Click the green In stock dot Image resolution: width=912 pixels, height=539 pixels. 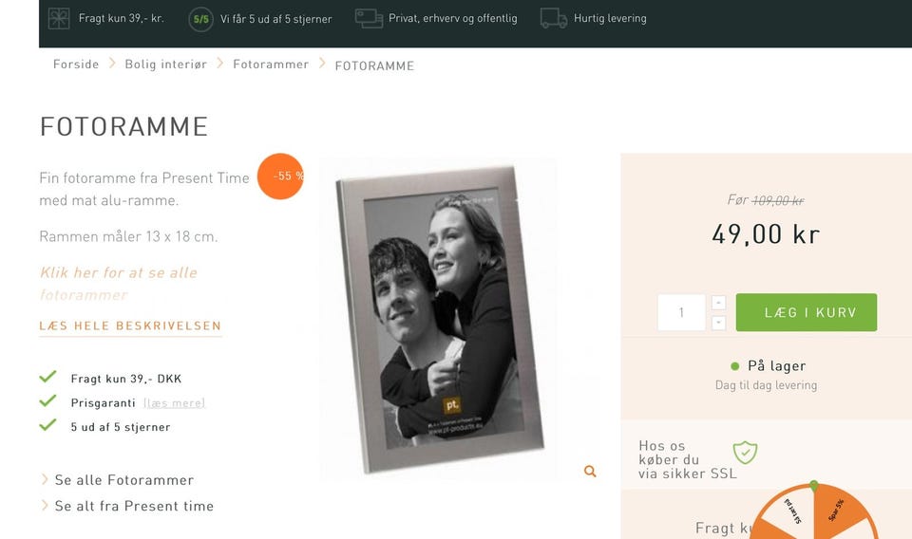point(734,366)
